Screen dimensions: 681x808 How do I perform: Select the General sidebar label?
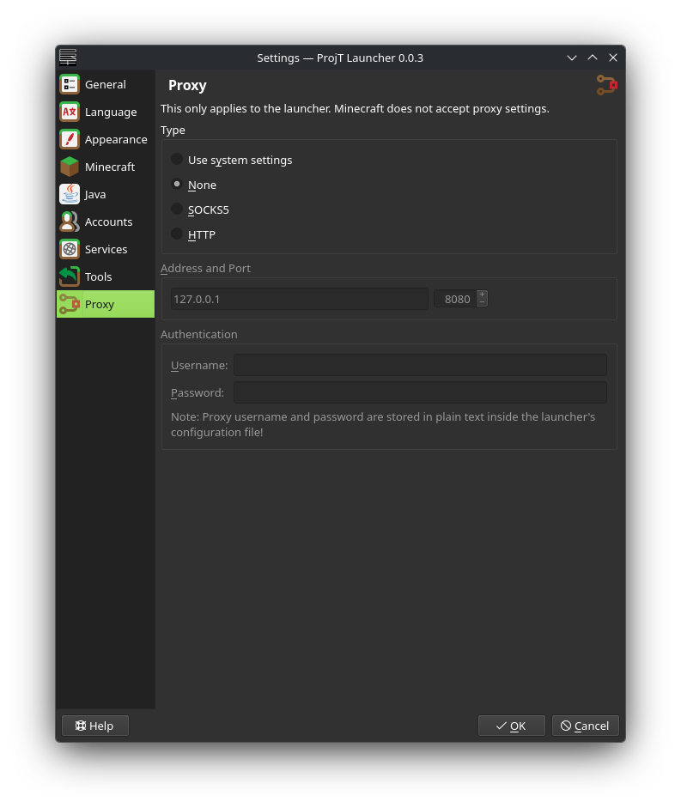(105, 84)
